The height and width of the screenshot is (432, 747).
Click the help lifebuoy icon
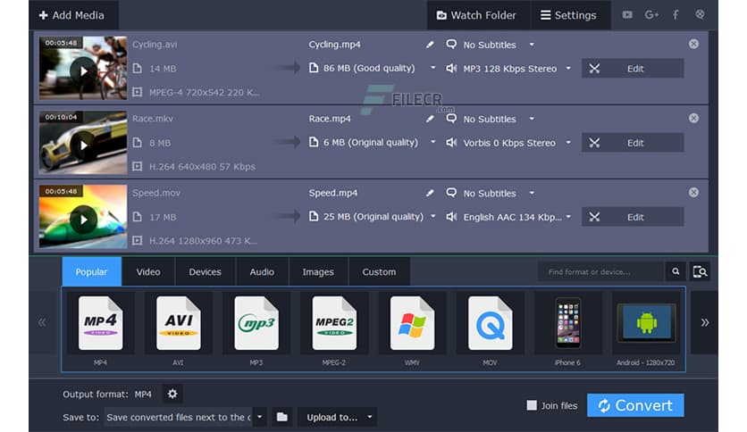coord(700,14)
